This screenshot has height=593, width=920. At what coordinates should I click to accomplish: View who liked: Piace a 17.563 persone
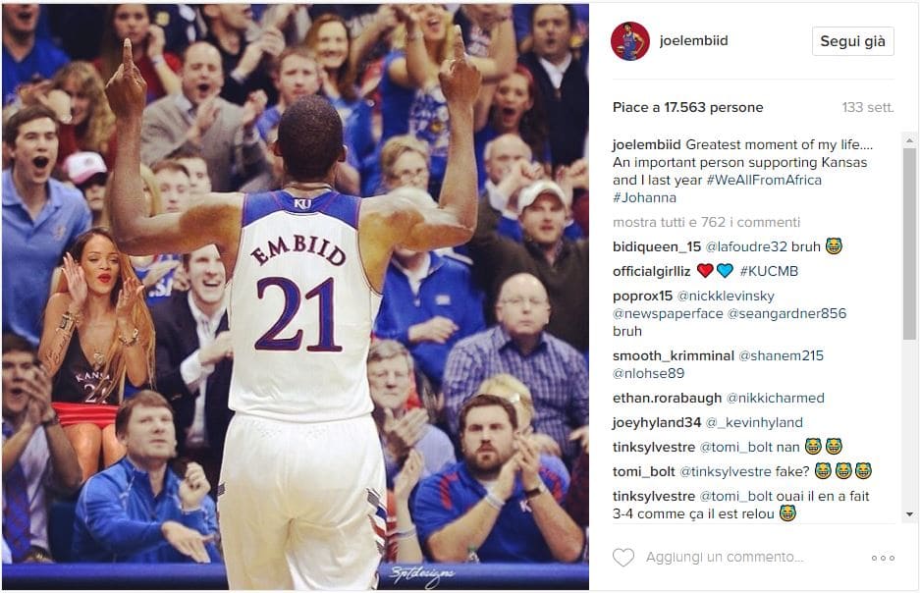click(x=687, y=107)
